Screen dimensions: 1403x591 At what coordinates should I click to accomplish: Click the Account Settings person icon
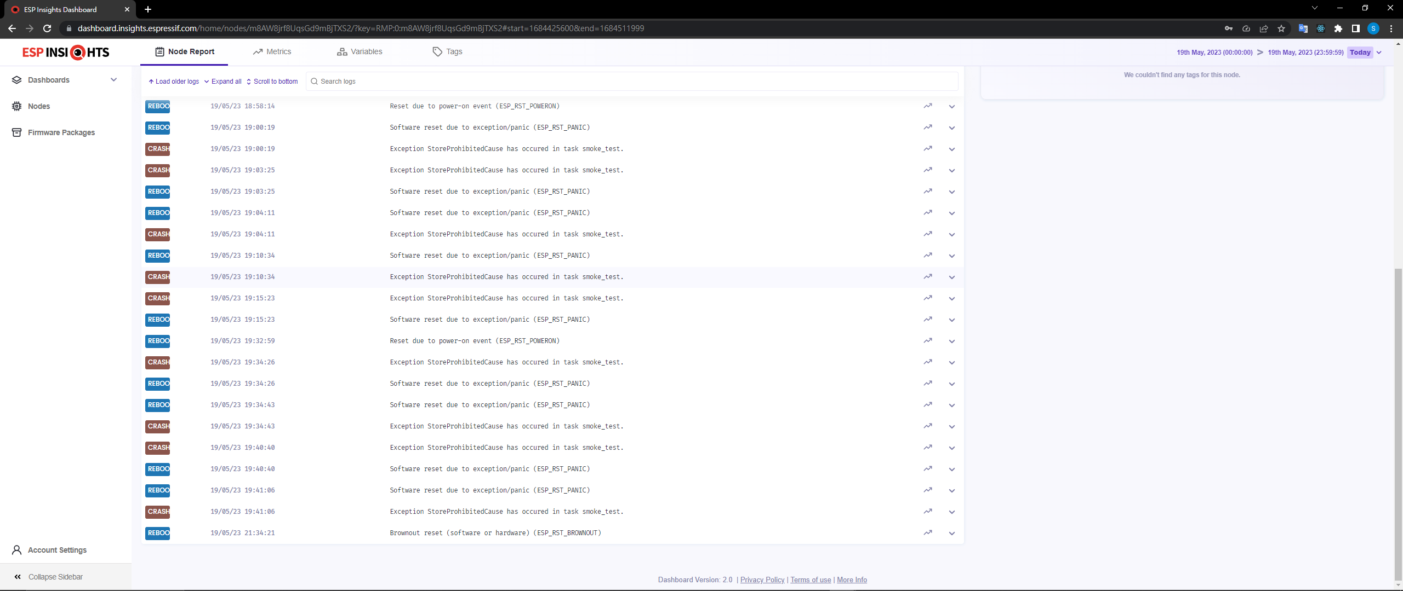(x=16, y=550)
